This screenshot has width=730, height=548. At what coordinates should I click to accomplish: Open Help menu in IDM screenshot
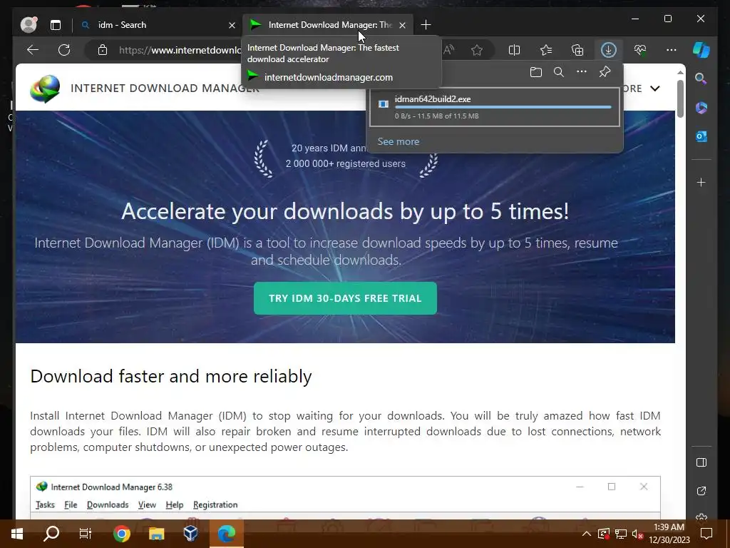point(175,504)
